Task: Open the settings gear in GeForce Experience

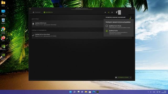Action: point(112,12)
